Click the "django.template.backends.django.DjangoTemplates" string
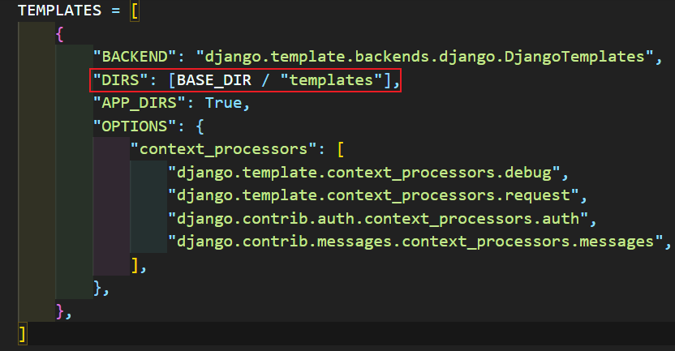Viewport: 675px width, 351px height. [x=424, y=57]
